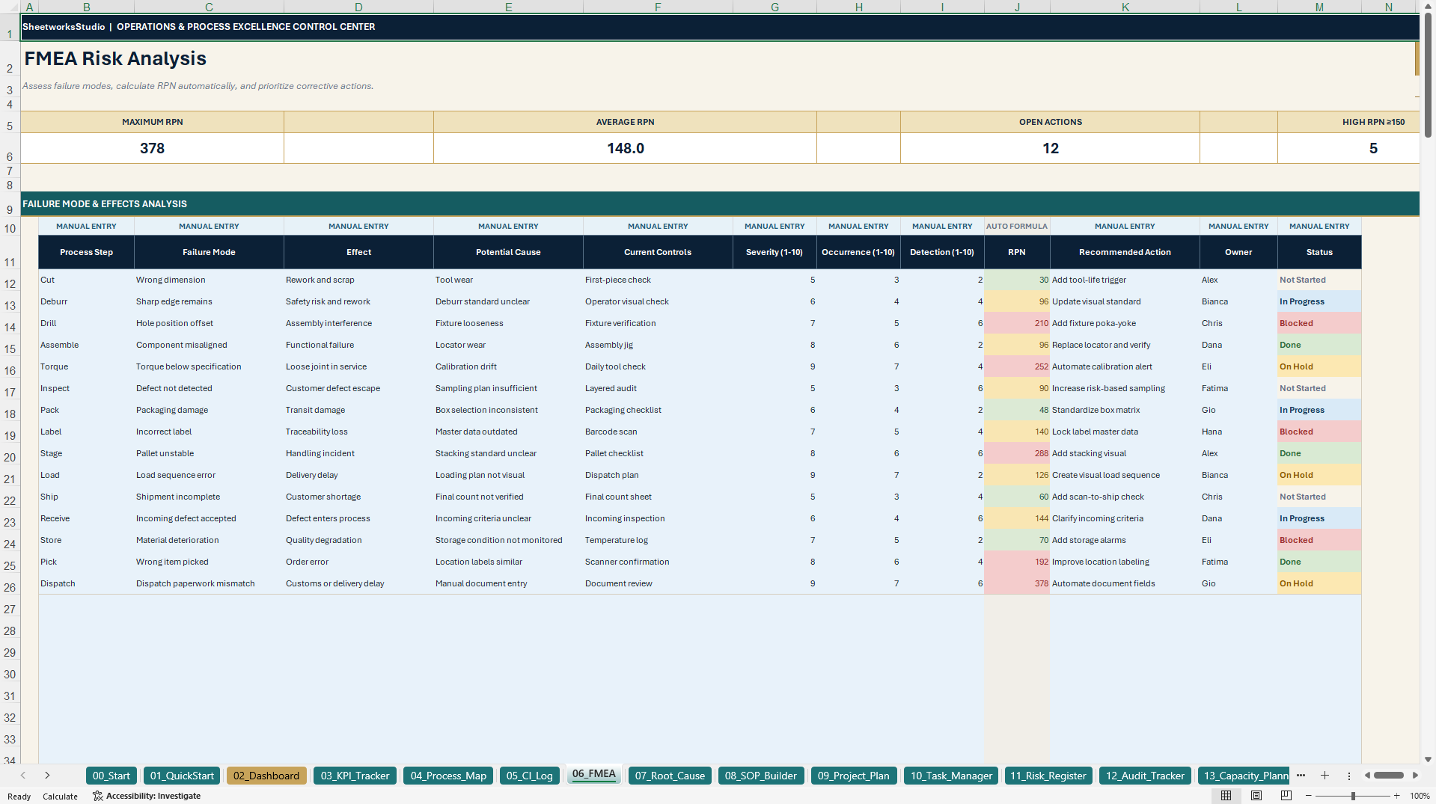Switch to Page Layout view icon
Viewport: 1436px width, 804px height.
pos(1256,796)
